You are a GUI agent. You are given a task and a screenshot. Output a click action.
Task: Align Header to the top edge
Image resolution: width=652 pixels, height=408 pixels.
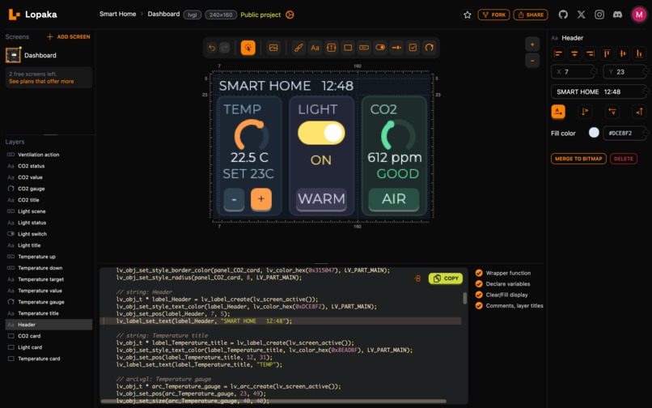(607, 53)
